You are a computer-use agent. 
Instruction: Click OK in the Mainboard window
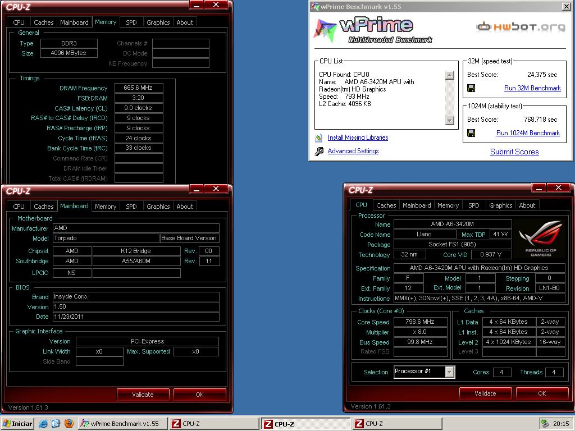(x=199, y=395)
